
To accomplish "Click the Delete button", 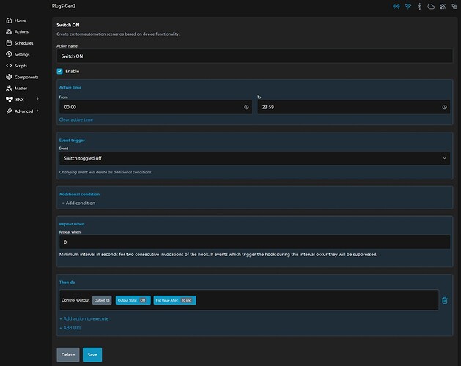I will [x=68, y=354].
